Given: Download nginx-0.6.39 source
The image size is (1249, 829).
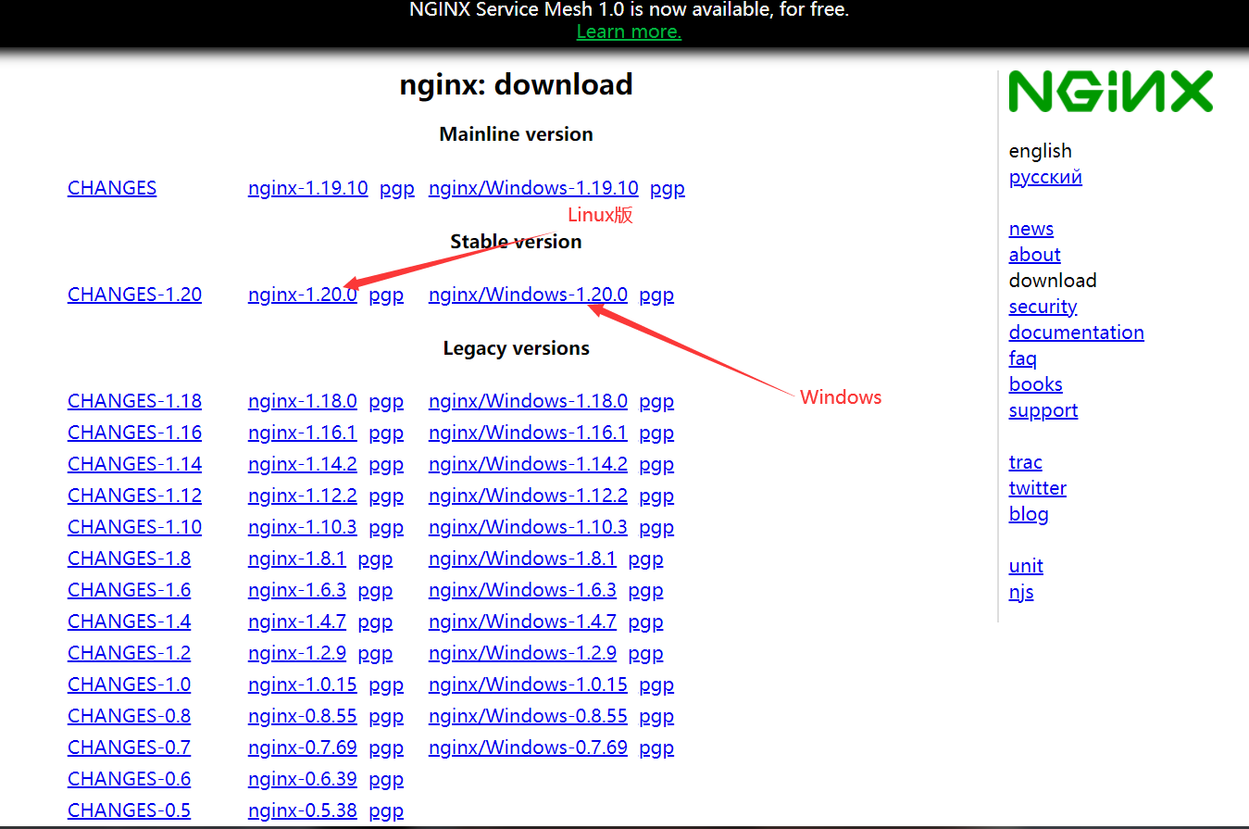Looking at the screenshot, I should 302,779.
